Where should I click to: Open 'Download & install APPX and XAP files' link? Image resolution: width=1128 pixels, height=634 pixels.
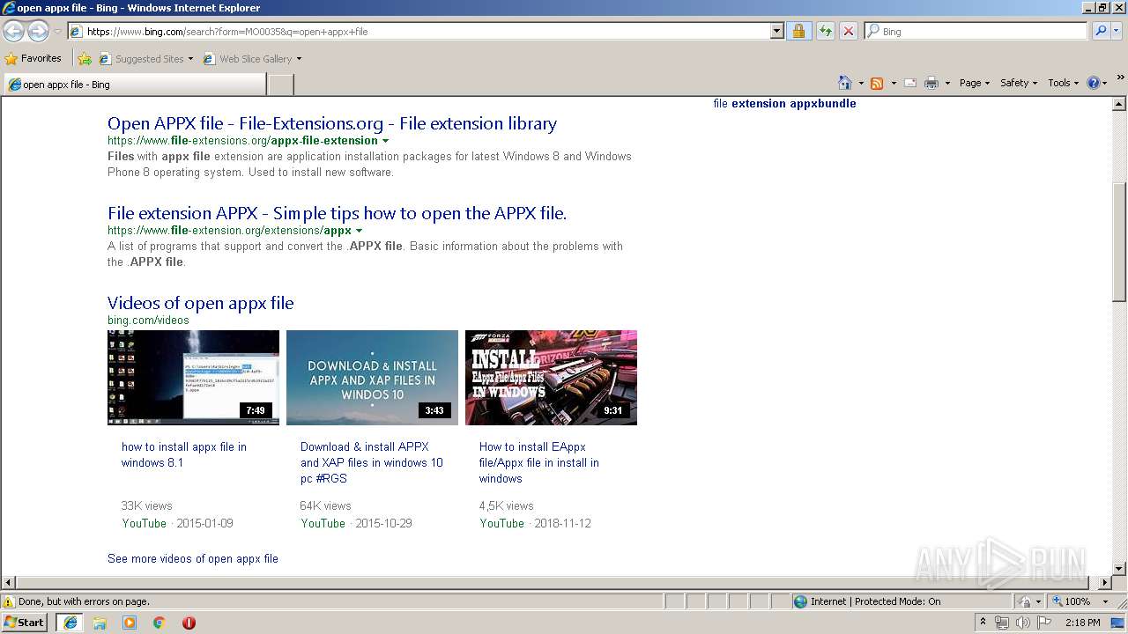pyautogui.click(x=372, y=462)
